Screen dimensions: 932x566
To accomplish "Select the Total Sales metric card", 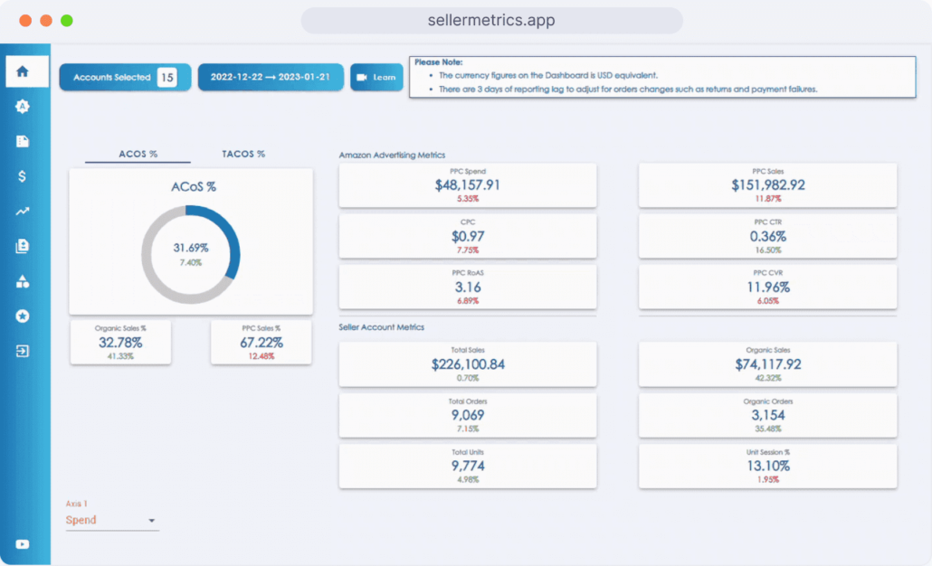I will [468, 363].
